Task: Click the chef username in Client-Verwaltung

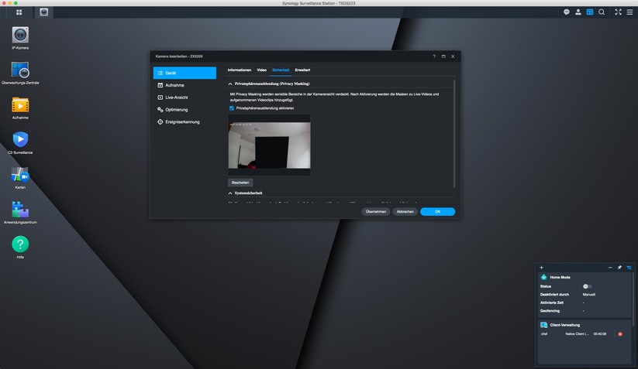Action: [x=544, y=334]
